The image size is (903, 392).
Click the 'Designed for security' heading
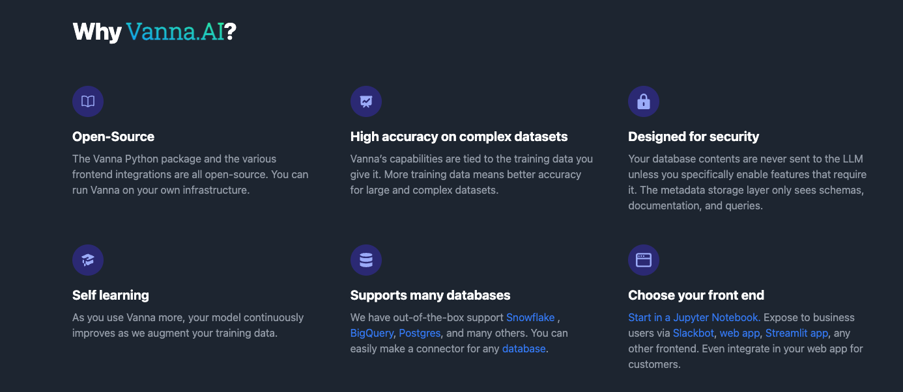pos(693,137)
